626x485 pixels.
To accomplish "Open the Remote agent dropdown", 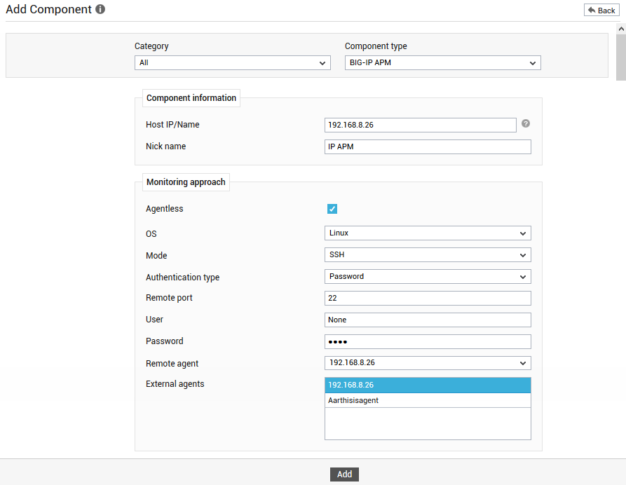I will tap(428, 363).
